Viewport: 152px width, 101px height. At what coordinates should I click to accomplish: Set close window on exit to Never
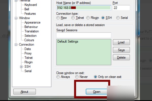[77, 77]
